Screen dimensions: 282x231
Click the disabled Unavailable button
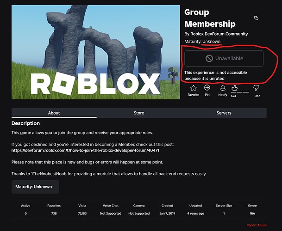coord(224,58)
